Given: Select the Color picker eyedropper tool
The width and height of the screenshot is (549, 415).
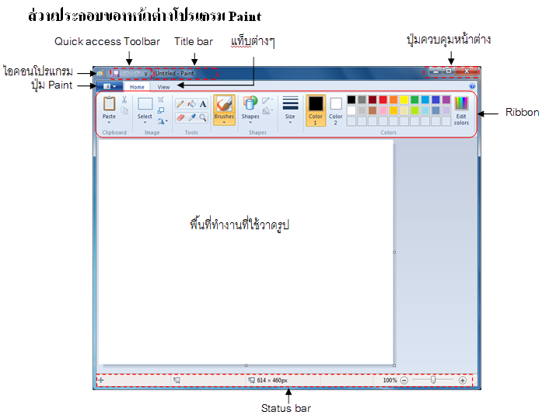Looking at the screenshot, I should 191,117.
